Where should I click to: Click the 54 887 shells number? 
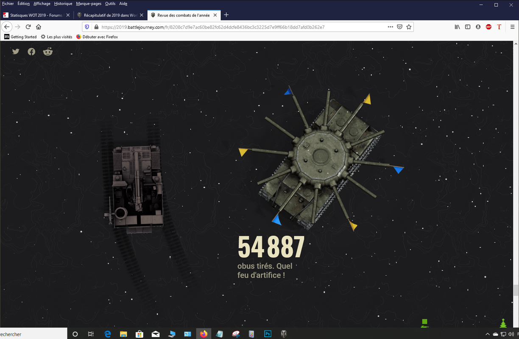[x=271, y=247]
